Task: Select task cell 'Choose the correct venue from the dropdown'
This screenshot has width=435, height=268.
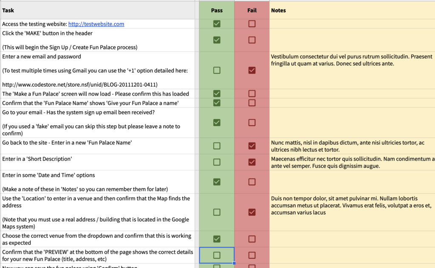Action: coord(98,239)
